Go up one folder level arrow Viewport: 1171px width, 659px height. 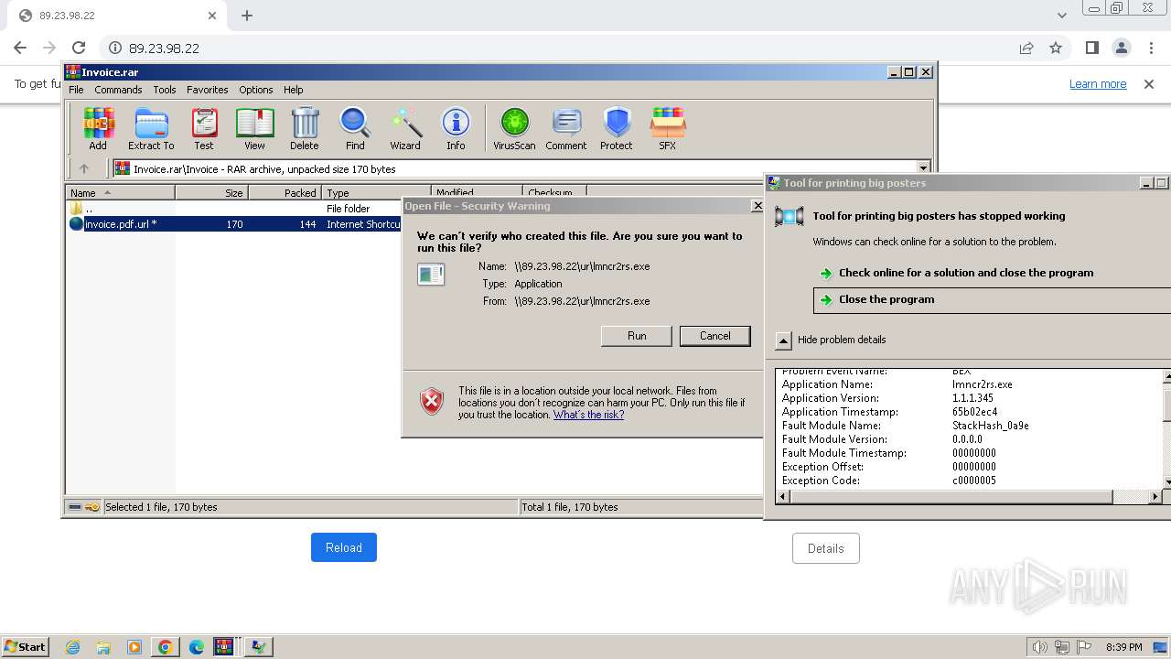(84, 168)
